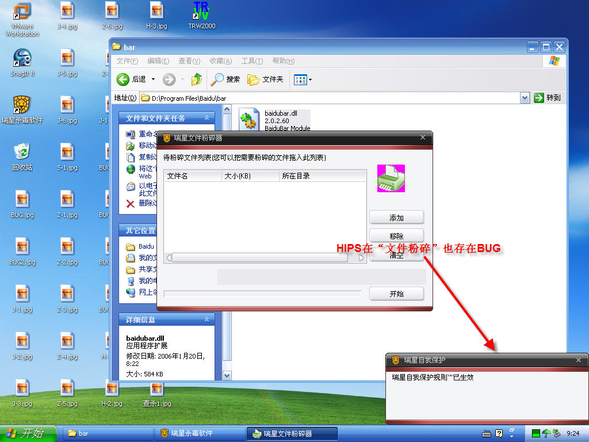Select BUG.jpg file on desktop
Image resolution: width=589 pixels, height=442 pixels.
coord(22,204)
